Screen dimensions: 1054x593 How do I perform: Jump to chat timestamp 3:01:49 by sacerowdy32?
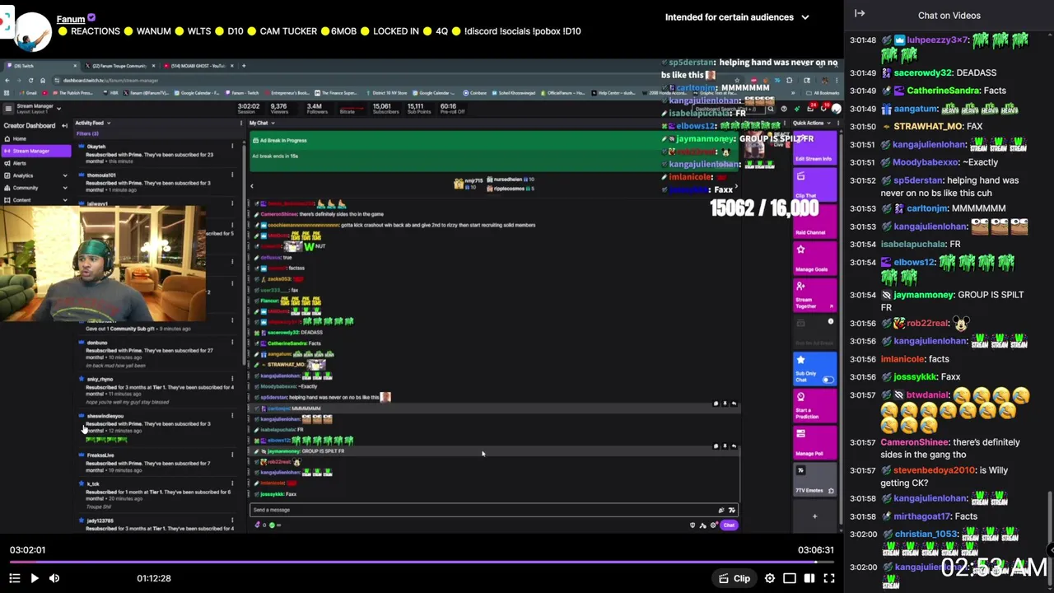tap(862, 72)
